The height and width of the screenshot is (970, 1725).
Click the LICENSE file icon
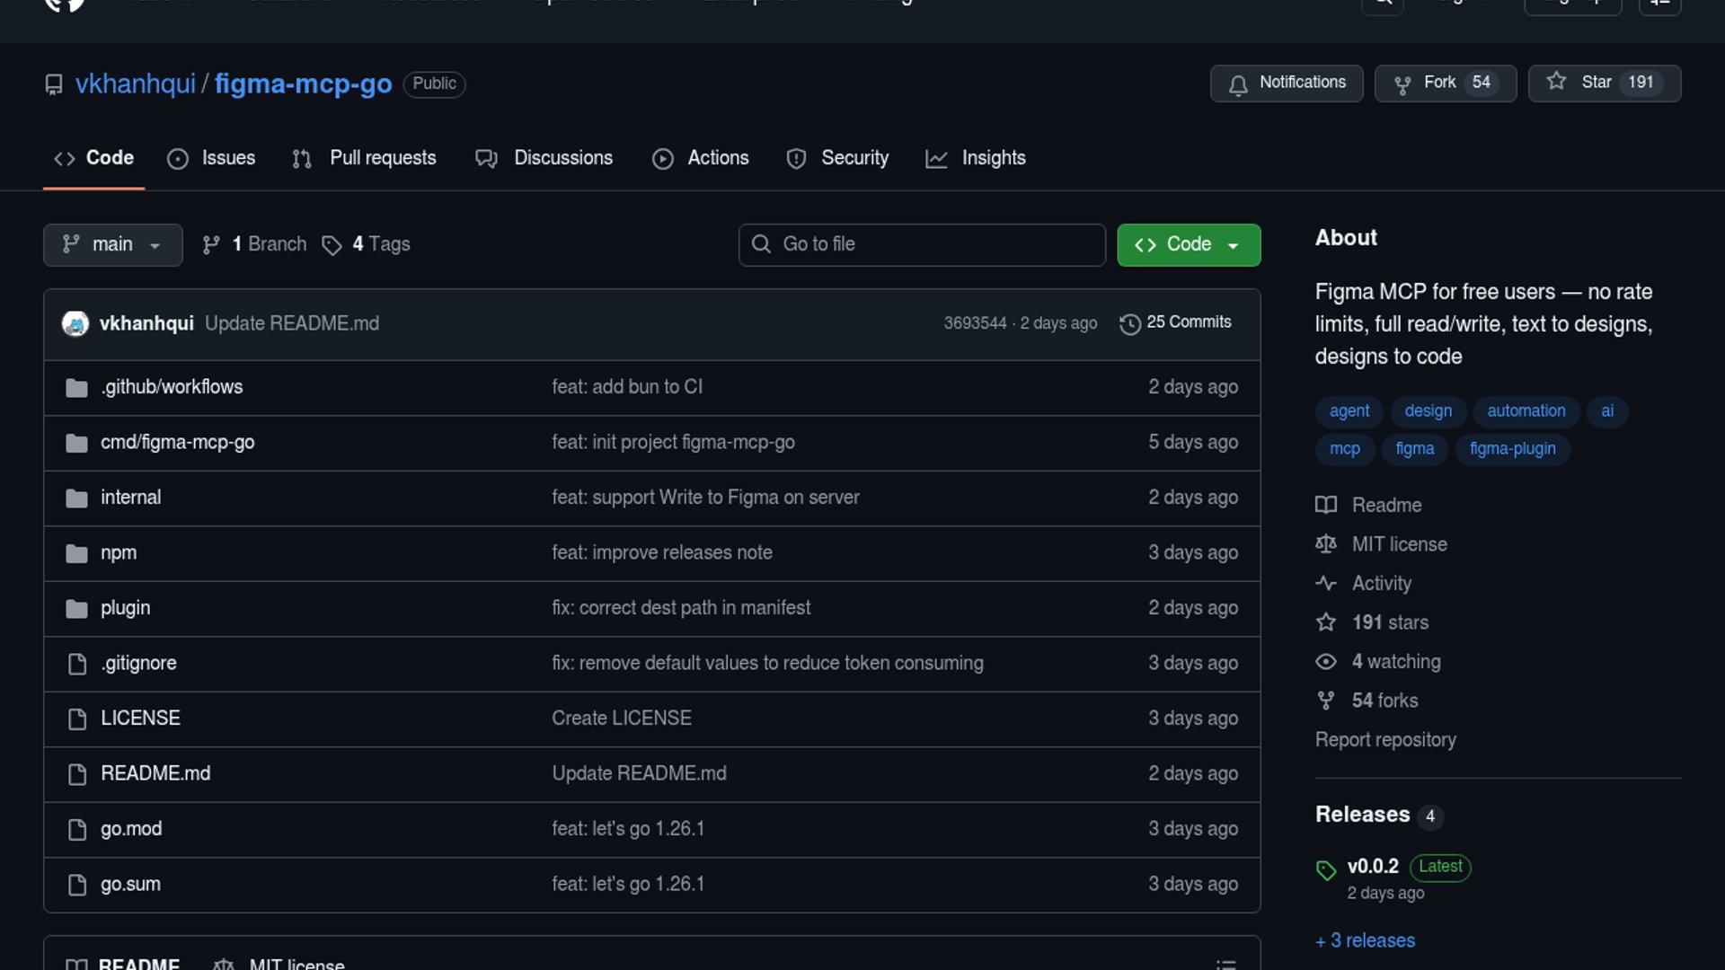[x=77, y=719]
